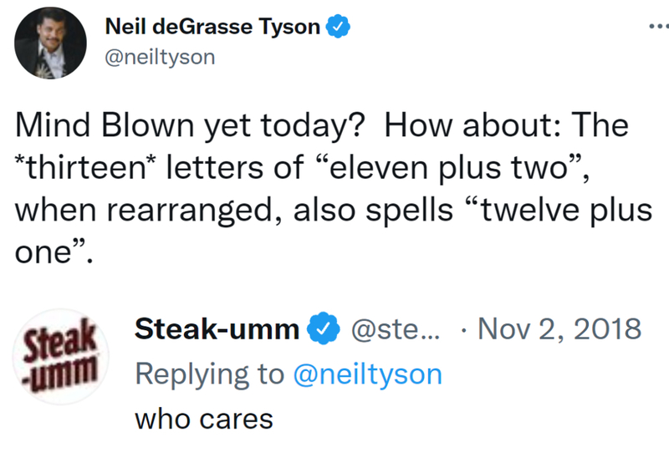This screenshot has width=669, height=468.
Task: Click "Mind Blown yet today?" in the tweet
Action: point(191,125)
